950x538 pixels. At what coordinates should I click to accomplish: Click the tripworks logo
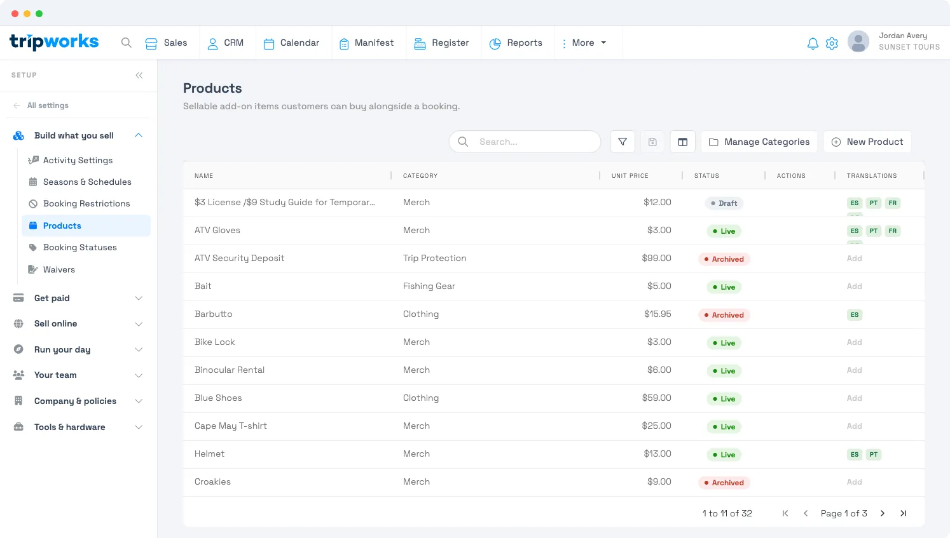click(x=54, y=42)
